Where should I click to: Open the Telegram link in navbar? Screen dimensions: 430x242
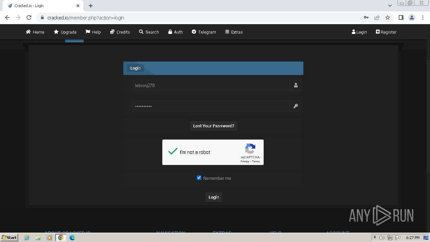tap(204, 32)
